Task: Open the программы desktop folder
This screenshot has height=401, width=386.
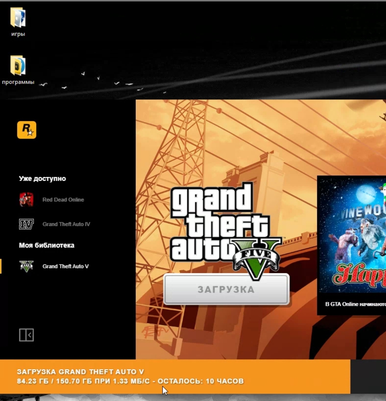Action: (18, 70)
